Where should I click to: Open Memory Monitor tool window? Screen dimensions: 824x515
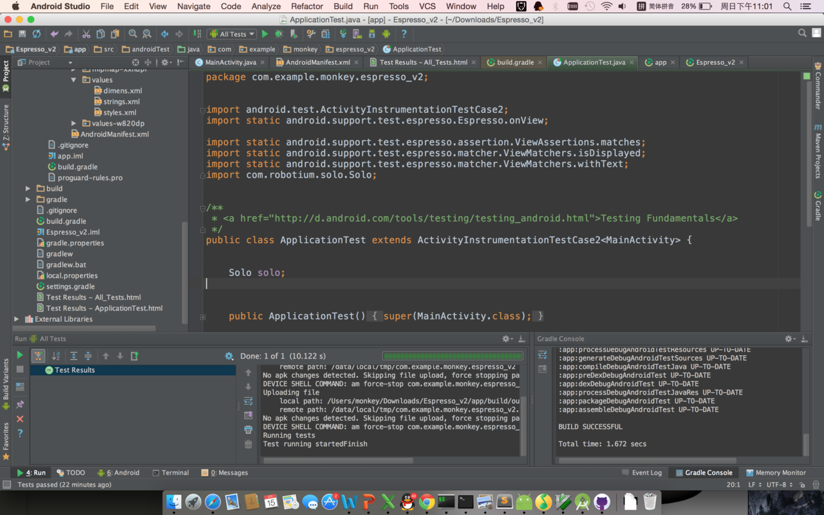point(775,473)
